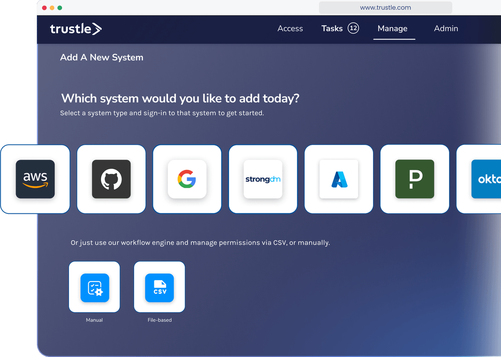Viewport: 501px width, 357px height.
Task: Pick the Okta system tile
Action: pyautogui.click(x=479, y=179)
